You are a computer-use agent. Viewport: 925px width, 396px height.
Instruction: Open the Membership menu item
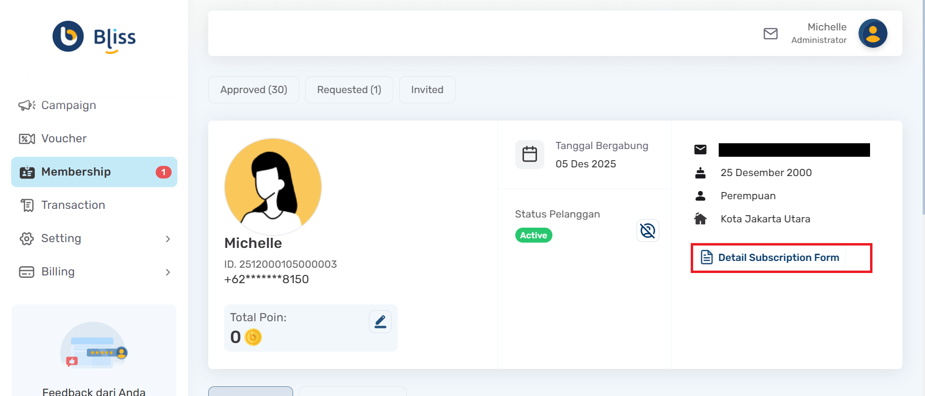click(94, 172)
